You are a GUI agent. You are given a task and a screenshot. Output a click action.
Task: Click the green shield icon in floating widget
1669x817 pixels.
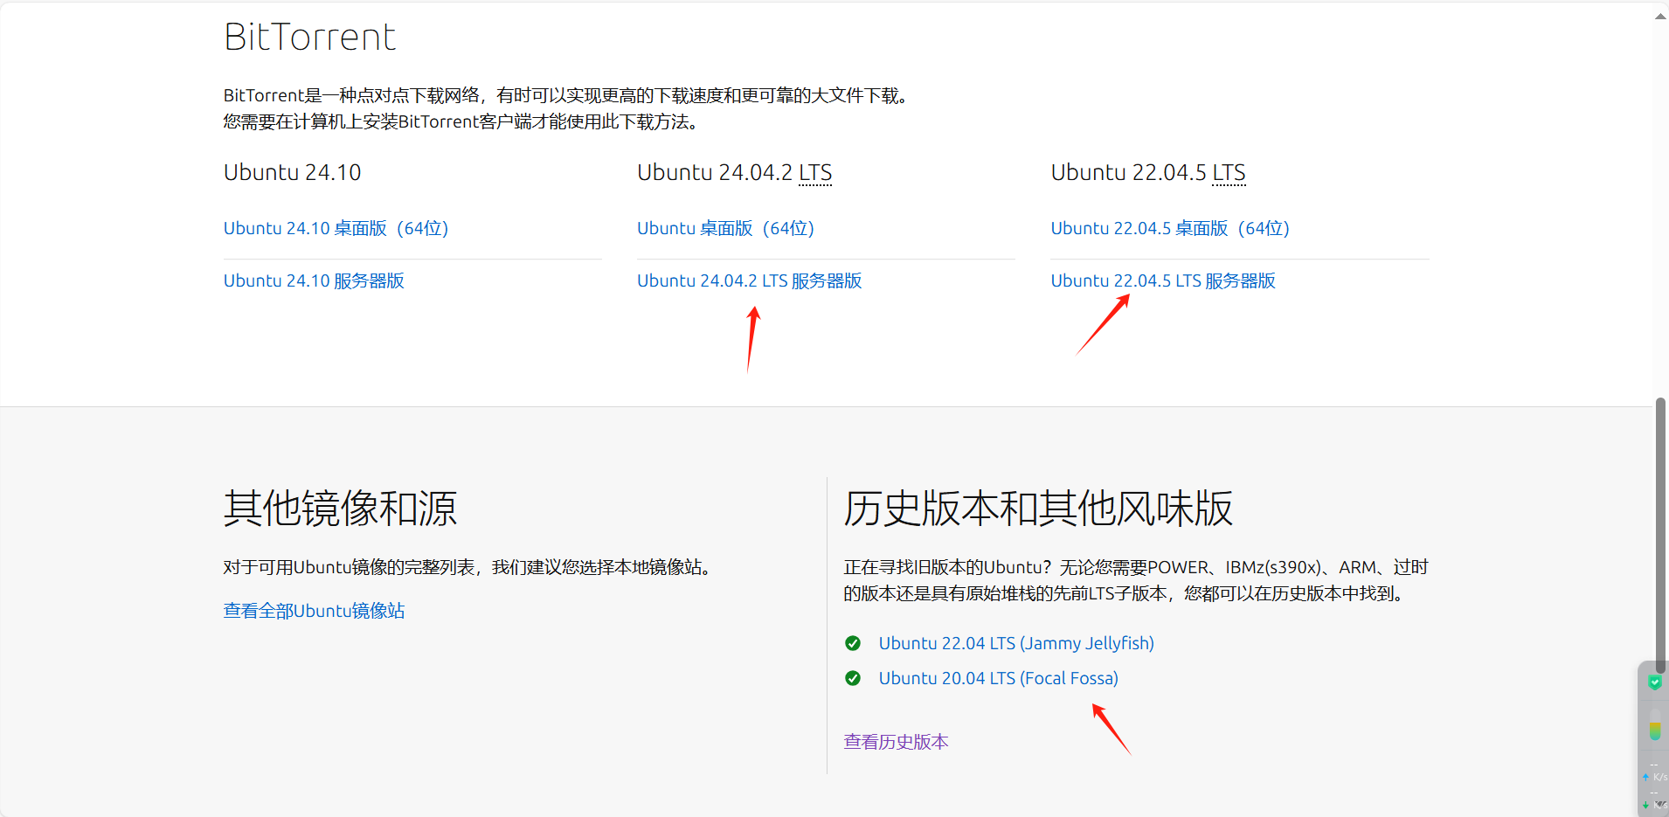tap(1655, 682)
